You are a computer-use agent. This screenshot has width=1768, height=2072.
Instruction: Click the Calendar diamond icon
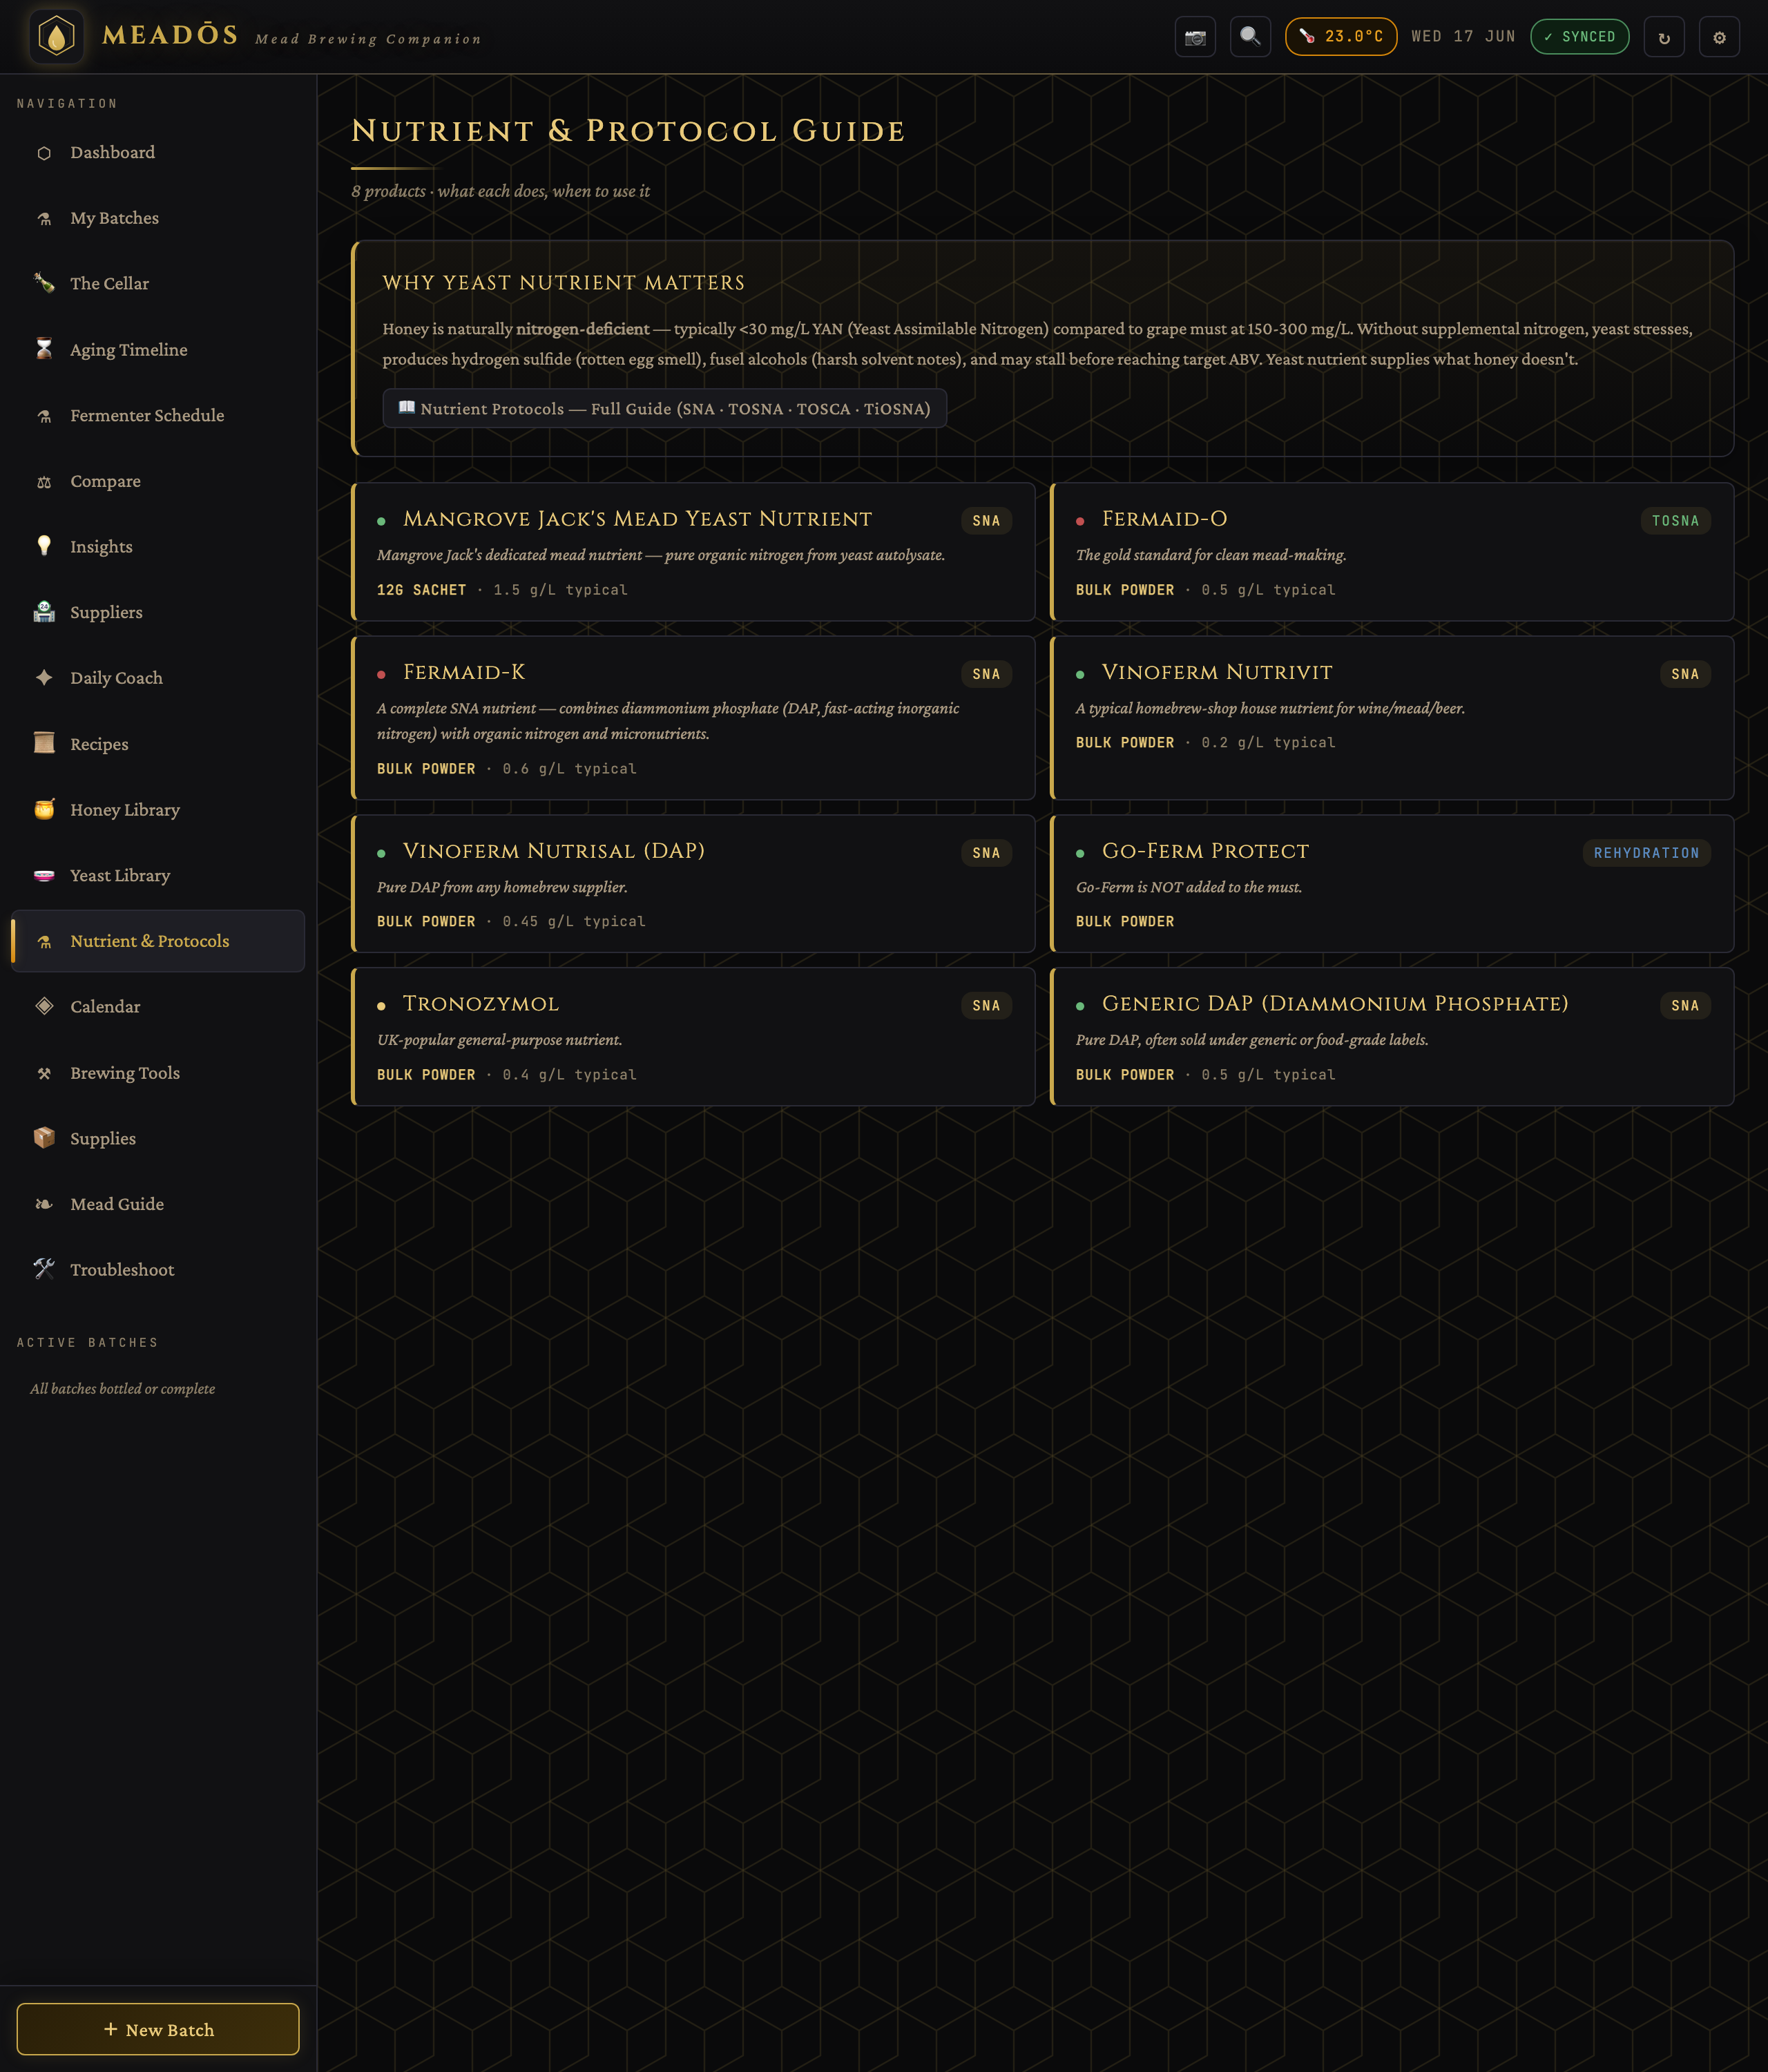coord(44,1007)
